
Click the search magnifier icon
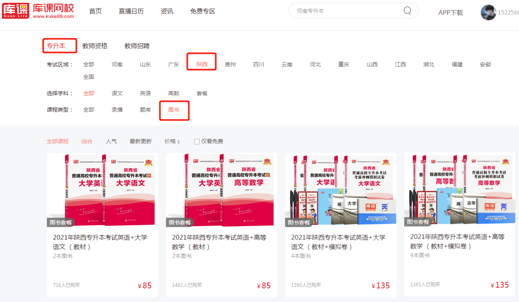tap(407, 11)
